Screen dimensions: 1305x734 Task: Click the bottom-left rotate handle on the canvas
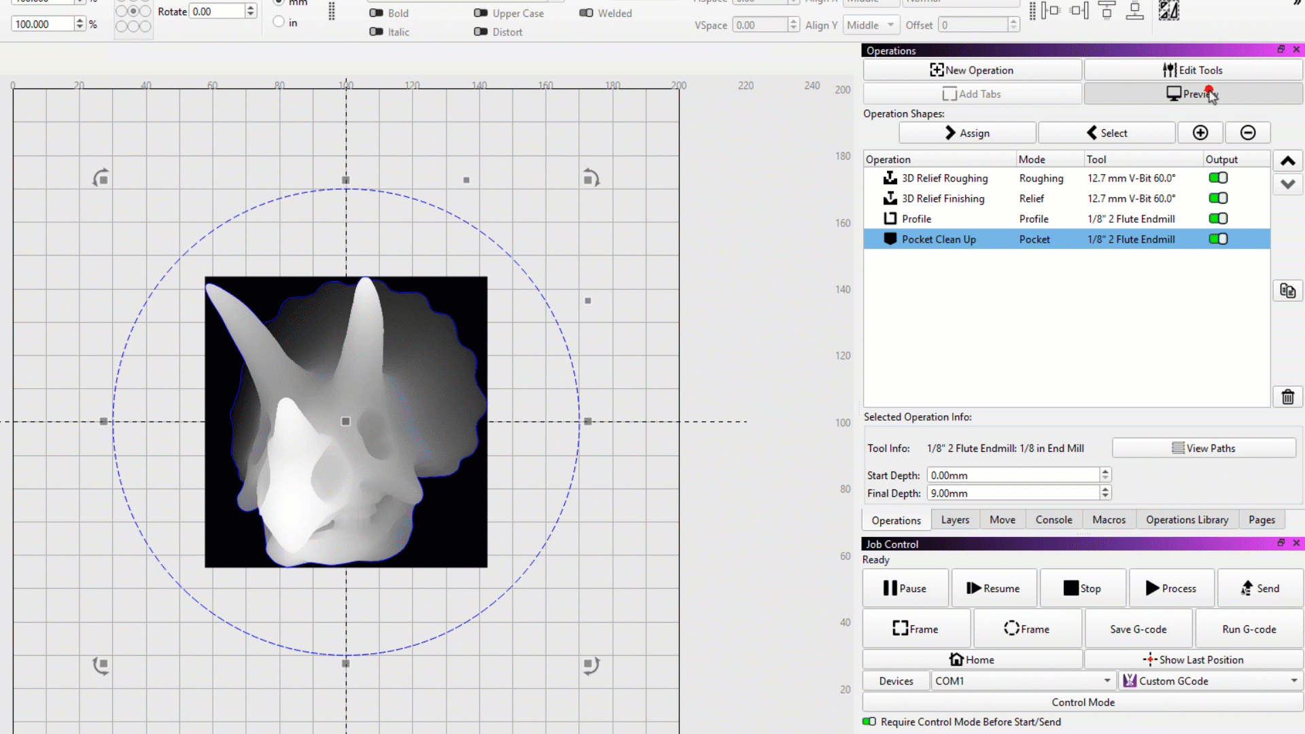(x=101, y=665)
